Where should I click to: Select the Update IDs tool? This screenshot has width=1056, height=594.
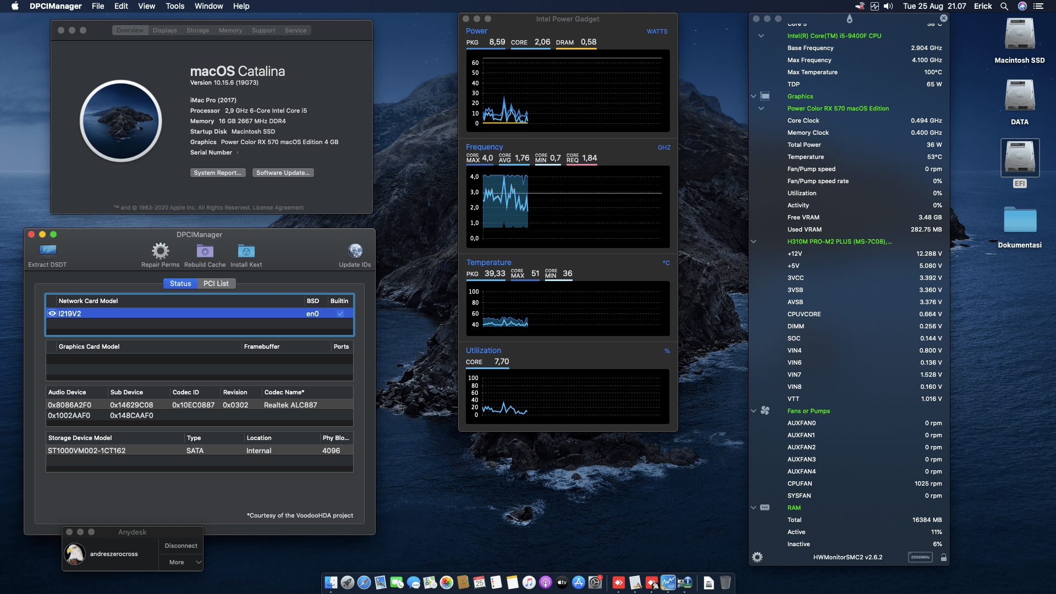coord(355,250)
